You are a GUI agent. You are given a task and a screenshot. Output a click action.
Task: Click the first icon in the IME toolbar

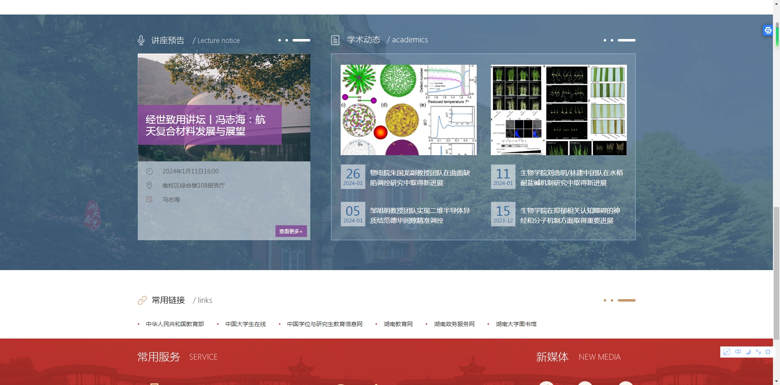coord(727,352)
